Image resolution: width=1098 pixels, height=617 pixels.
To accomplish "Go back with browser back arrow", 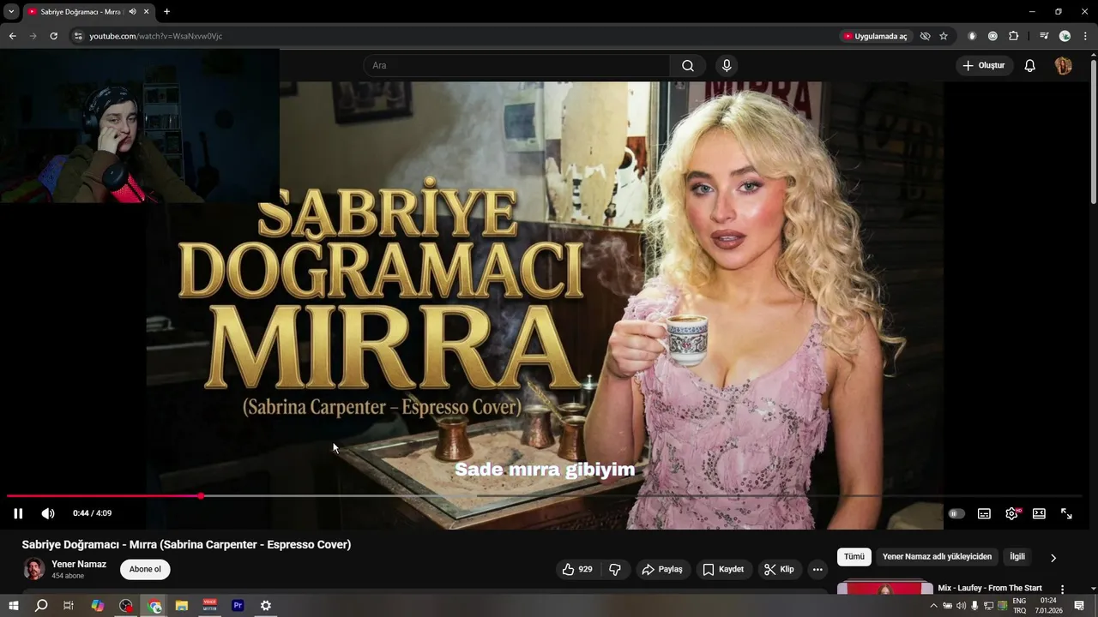I will click(12, 36).
